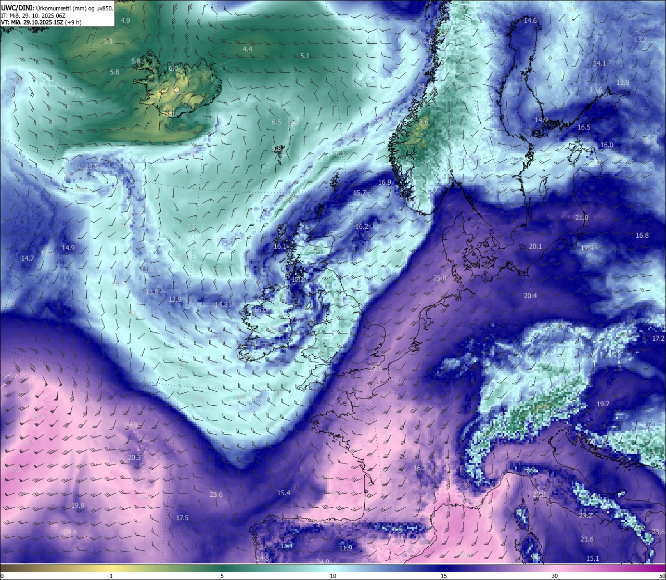Click the 20.4 map value
666x580 pixels.
coord(530,295)
